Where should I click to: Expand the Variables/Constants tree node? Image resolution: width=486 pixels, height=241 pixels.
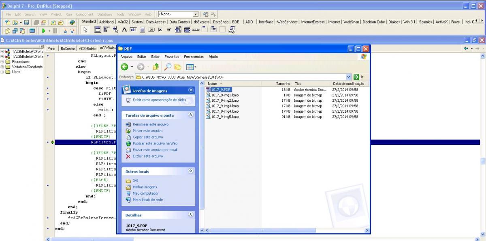coord(2,67)
